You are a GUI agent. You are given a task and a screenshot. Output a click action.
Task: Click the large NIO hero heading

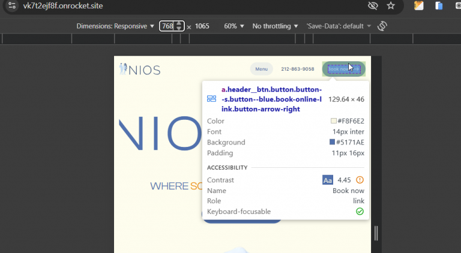tap(160, 134)
